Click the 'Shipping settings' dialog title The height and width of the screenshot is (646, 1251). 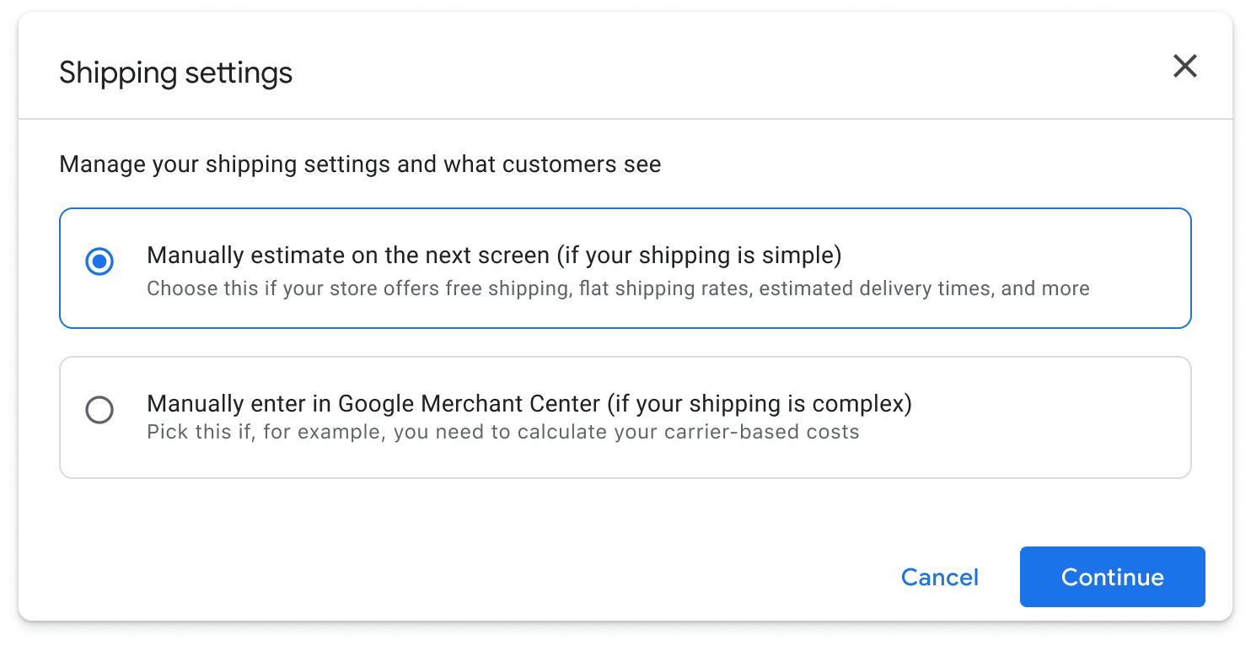coord(175,73)
